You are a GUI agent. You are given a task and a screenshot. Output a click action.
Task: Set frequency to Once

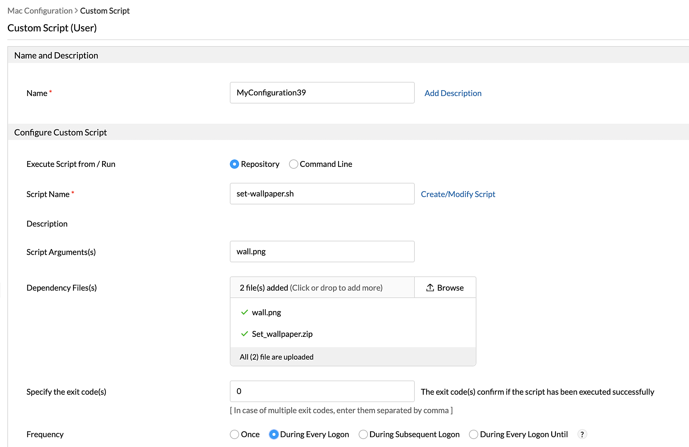(234, 434)
